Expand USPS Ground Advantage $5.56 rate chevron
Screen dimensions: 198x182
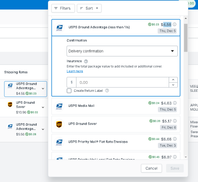(43, 129)
